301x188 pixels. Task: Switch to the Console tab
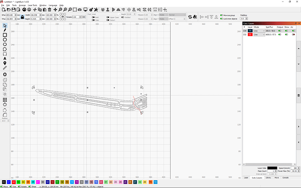tap(285, 178)
